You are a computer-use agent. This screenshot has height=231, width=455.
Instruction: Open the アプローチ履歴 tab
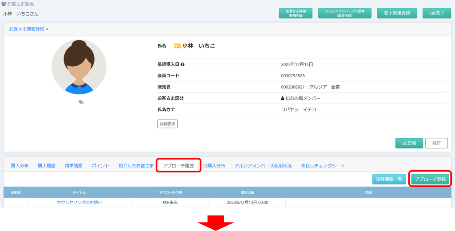coord(179,166)
